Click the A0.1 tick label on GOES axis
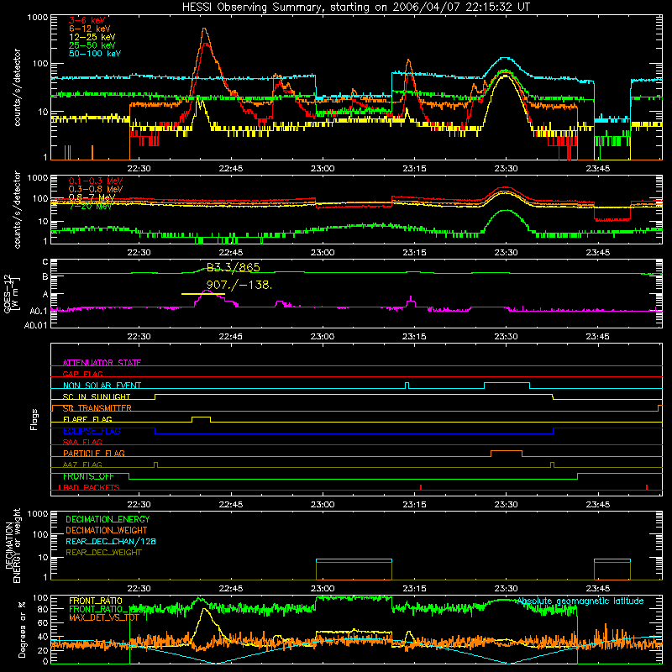This screenshot has height=672, width=672. tap(39, 311)
